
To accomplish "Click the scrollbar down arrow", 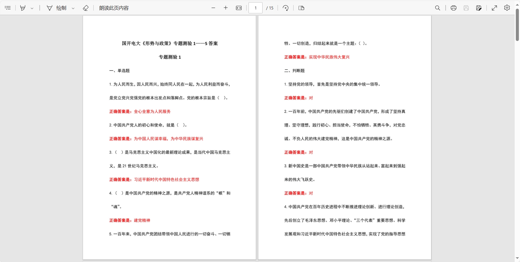I will click(517, 258).
